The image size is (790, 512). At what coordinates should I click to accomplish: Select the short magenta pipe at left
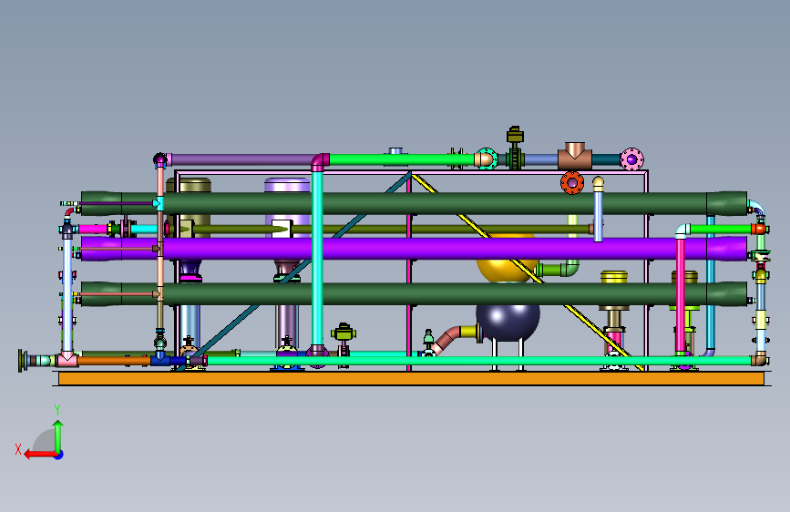(x=93, y=230)
